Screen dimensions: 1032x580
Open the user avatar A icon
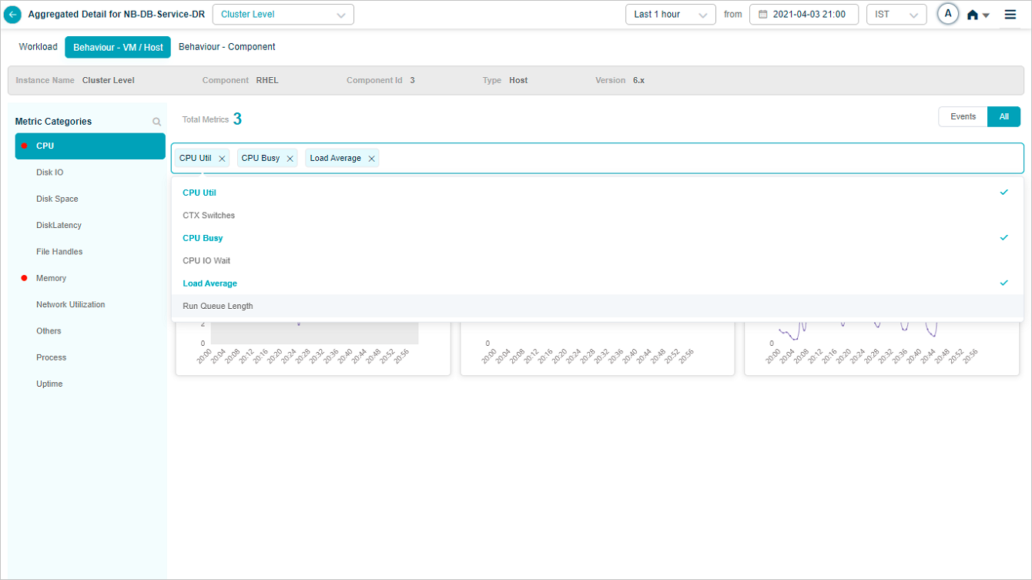[948, 14]
